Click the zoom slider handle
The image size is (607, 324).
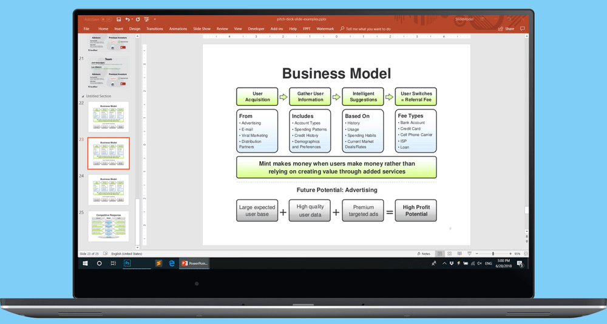(x=493, y=254)
